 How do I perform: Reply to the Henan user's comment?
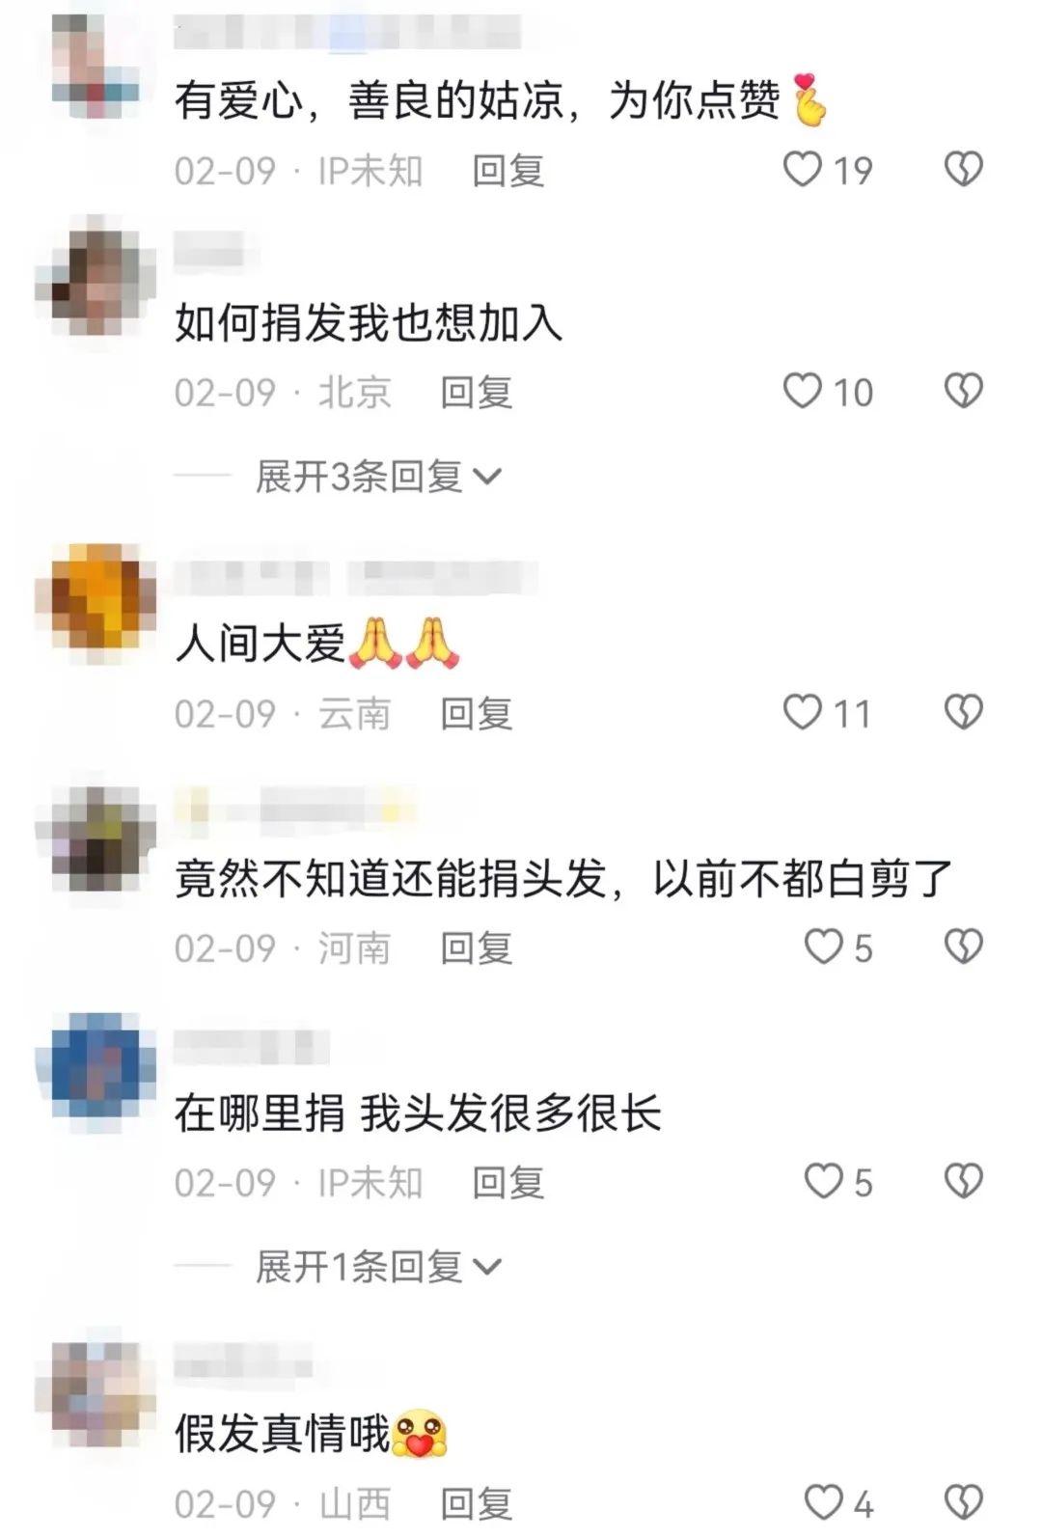coord(477,948)
